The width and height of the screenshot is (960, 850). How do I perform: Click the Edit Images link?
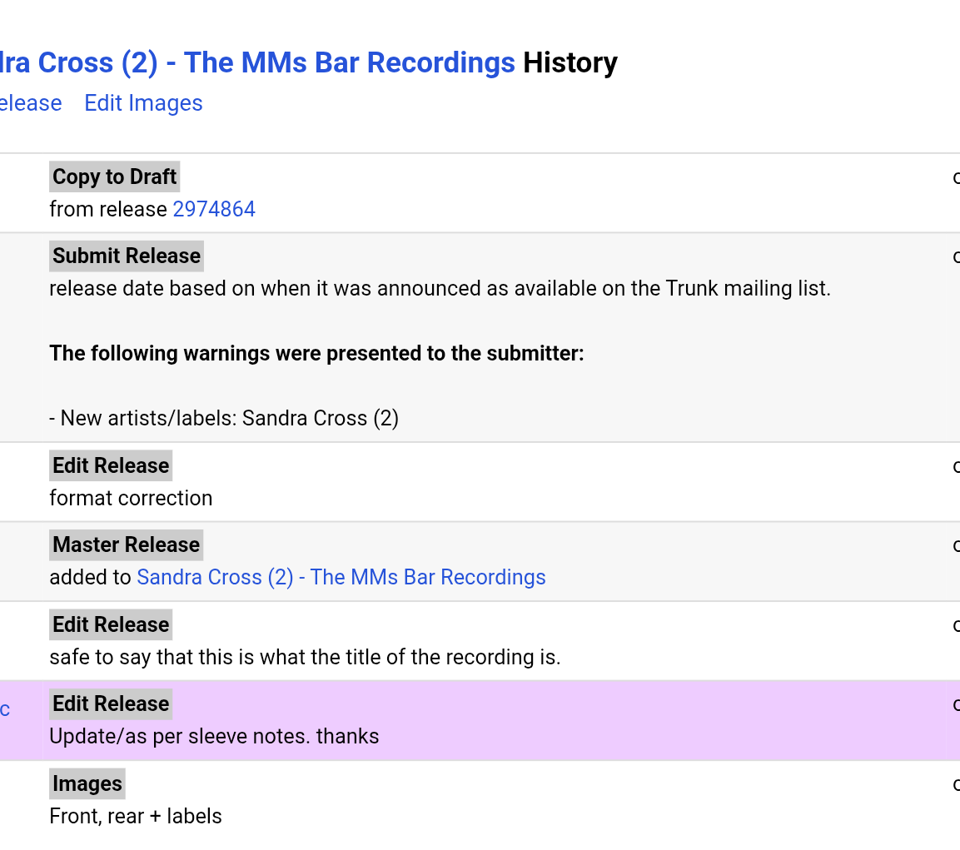[x=143, y=103]
